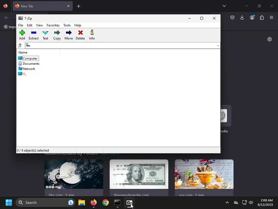Click the Delete toolbar icon
278x209 pixels.
(x=80, y=35)
